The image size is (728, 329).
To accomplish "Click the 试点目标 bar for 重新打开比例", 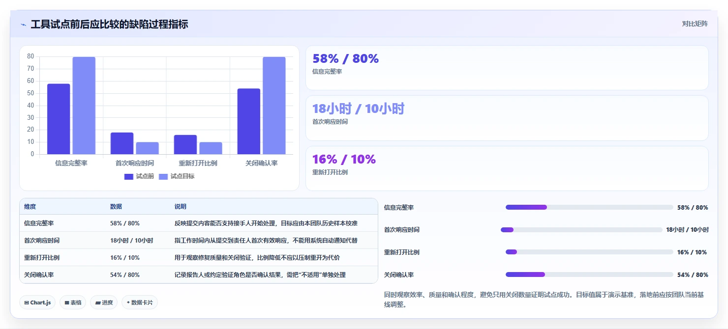I will point(211,148).
